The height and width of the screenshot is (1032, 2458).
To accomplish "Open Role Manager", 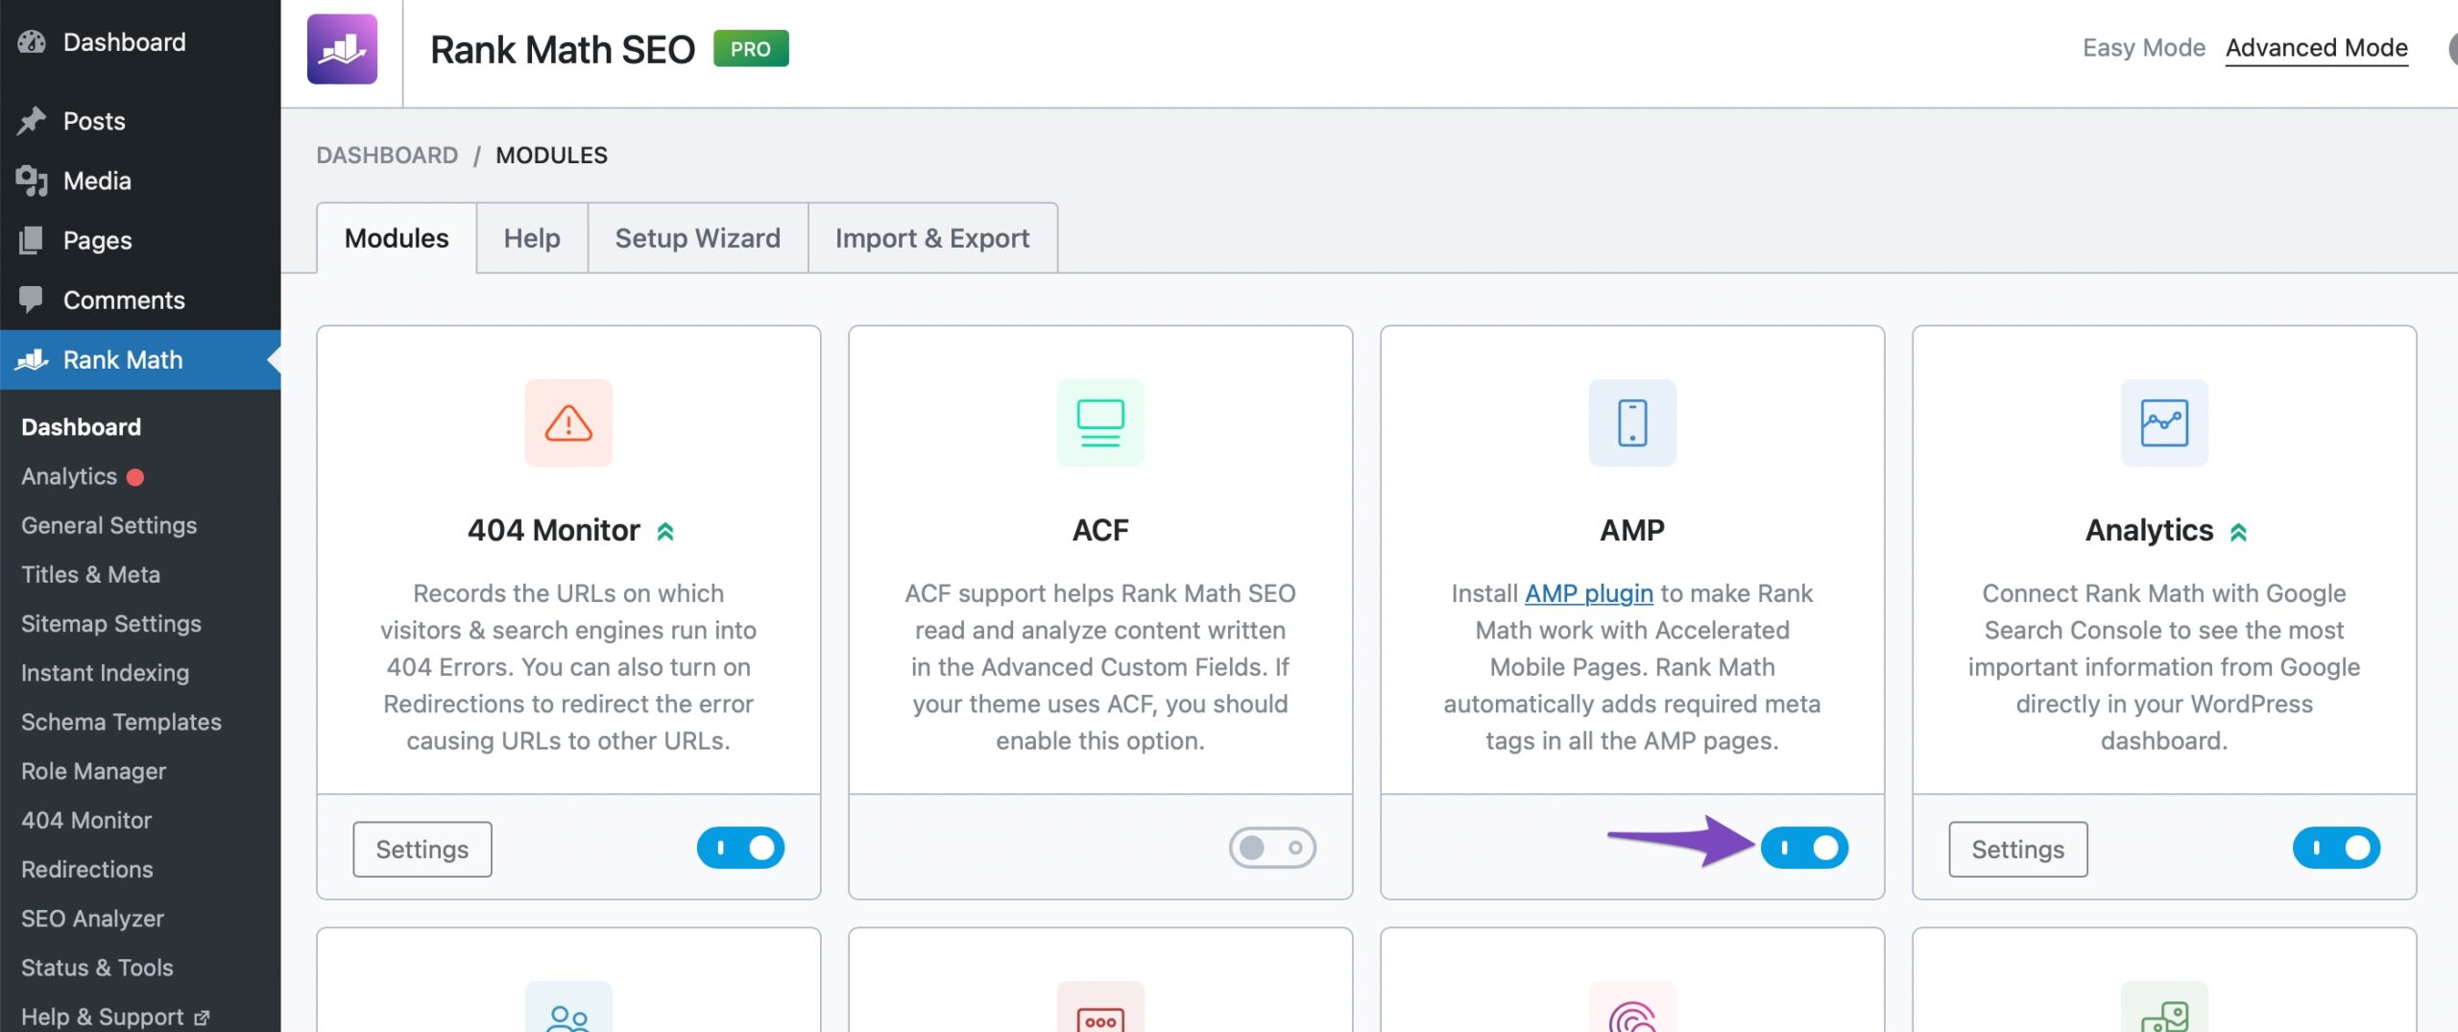I will pyautogui.click(x=93, y=771).
